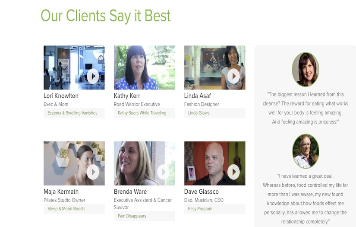Image resolution: width=356 pixels, height=227 pixels.
Task: Click the 'feeling amazing is priceless' quote
Action: (306, 108)
